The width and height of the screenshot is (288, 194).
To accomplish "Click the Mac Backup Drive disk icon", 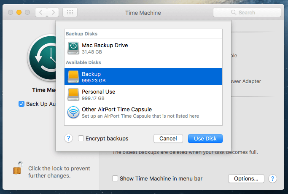I will click(x=73, y=48).
